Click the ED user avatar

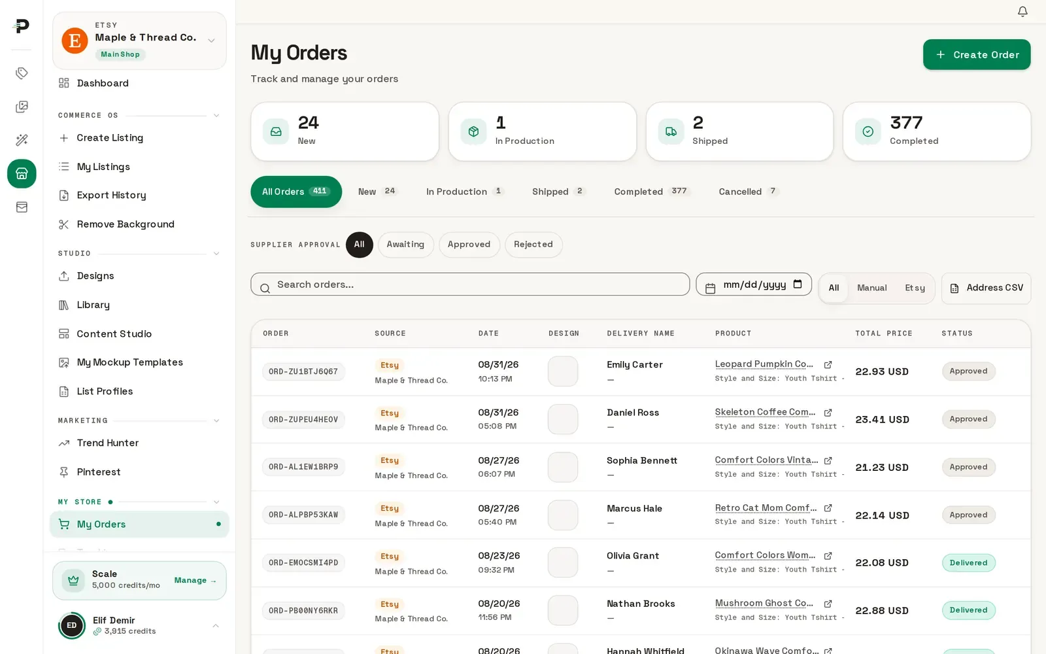72,626
